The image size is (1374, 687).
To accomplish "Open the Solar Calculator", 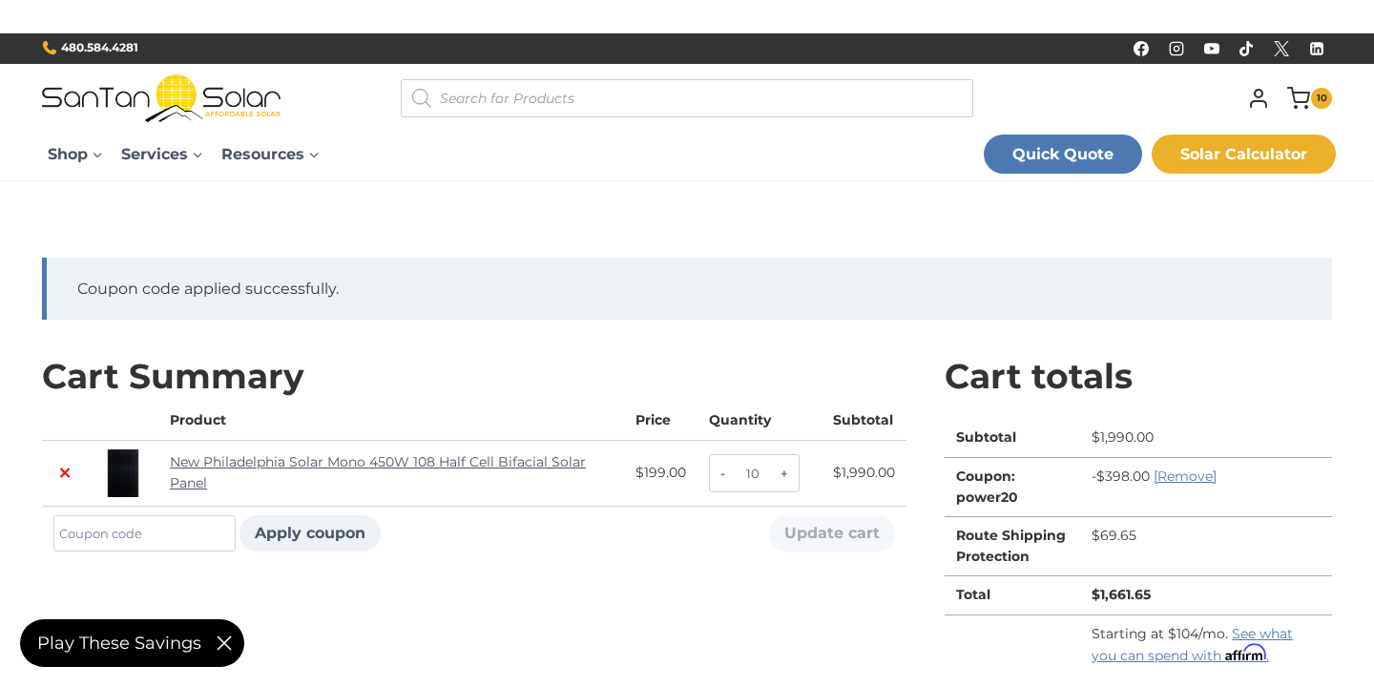I will pyautogui.click(x=1243, y=155).
